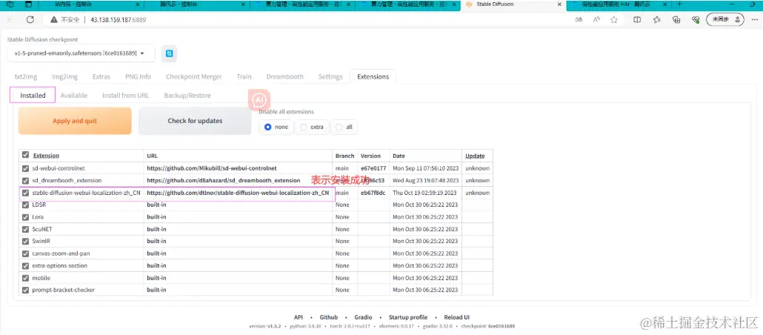Switch to the img2img tab
Viewport: 763px width, 335px height.
tap(64, 76)
